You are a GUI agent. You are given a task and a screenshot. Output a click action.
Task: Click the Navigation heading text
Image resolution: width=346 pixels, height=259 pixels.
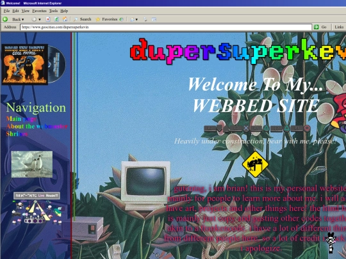[x=36, y=107]
